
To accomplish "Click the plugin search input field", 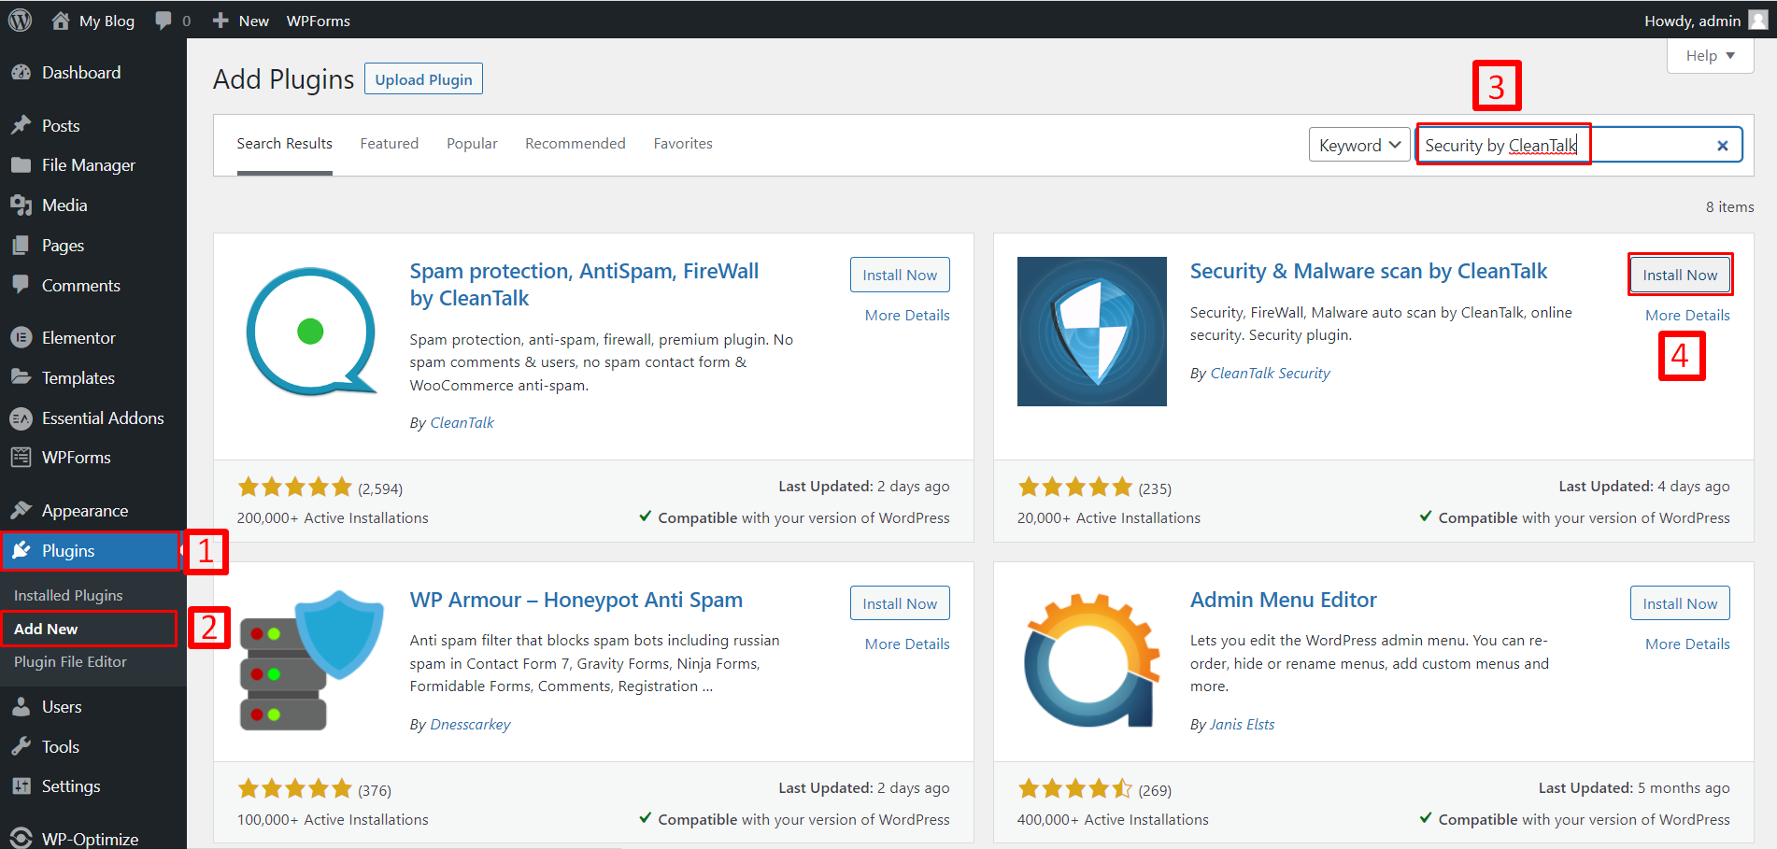I will [x=1579, y=145].
